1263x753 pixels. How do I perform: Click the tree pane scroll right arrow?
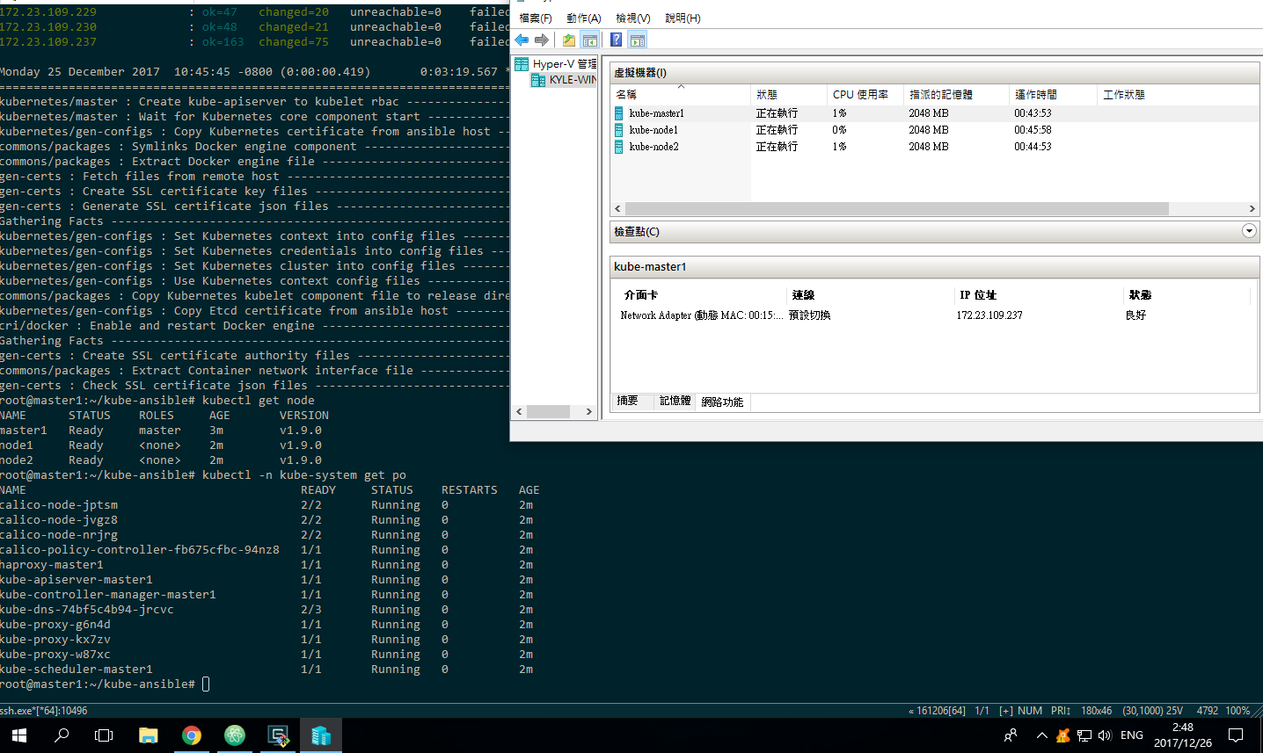pos(589,411)
